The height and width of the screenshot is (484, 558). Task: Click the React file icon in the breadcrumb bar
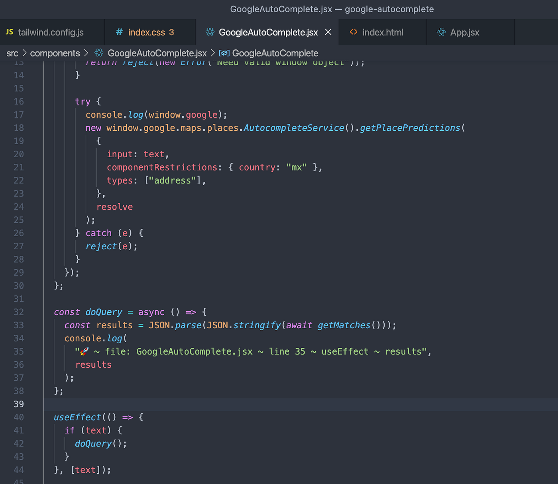[x=98, y=53]
